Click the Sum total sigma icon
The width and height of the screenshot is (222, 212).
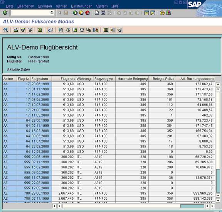pyautogui.click(x=40, y=30)
